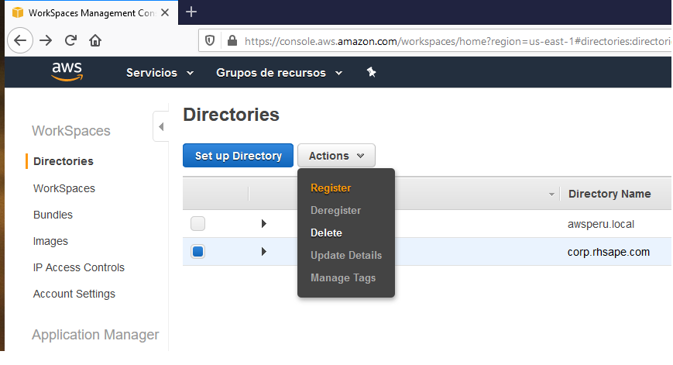Collapse the left navigation panel arrow
673x365 pixels.
point(161,126)
